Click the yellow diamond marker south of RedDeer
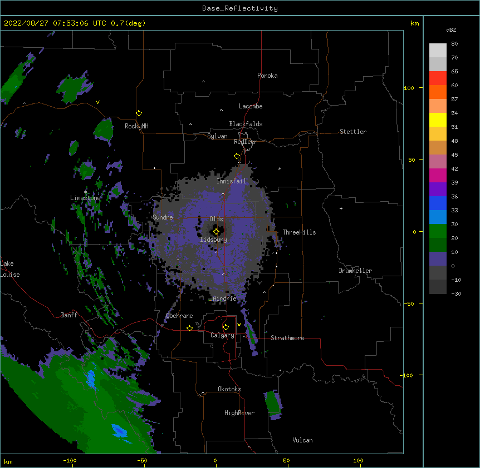This screenshot has height=468, width=480. coord(237,156)
